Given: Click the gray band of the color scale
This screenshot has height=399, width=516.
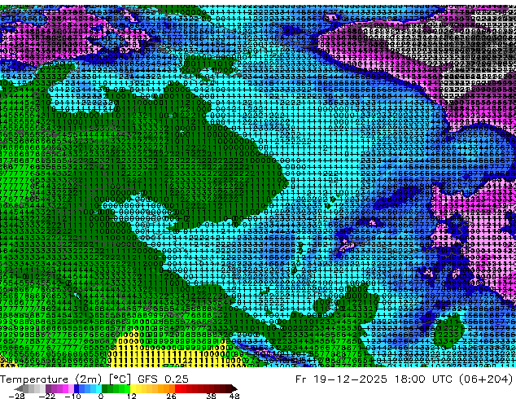Looking at the screenshot, I should (31, 388).
